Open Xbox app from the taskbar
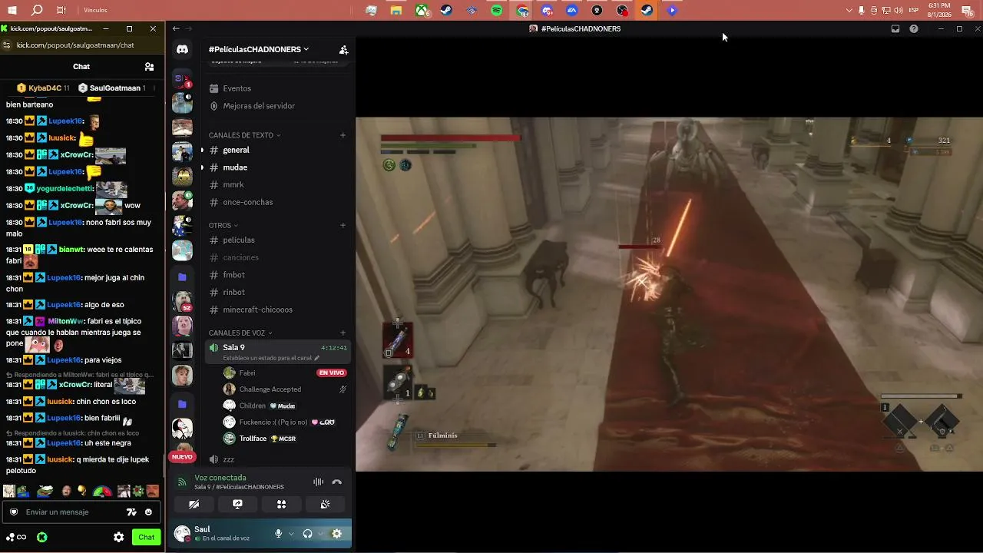 tap(422, 11)
